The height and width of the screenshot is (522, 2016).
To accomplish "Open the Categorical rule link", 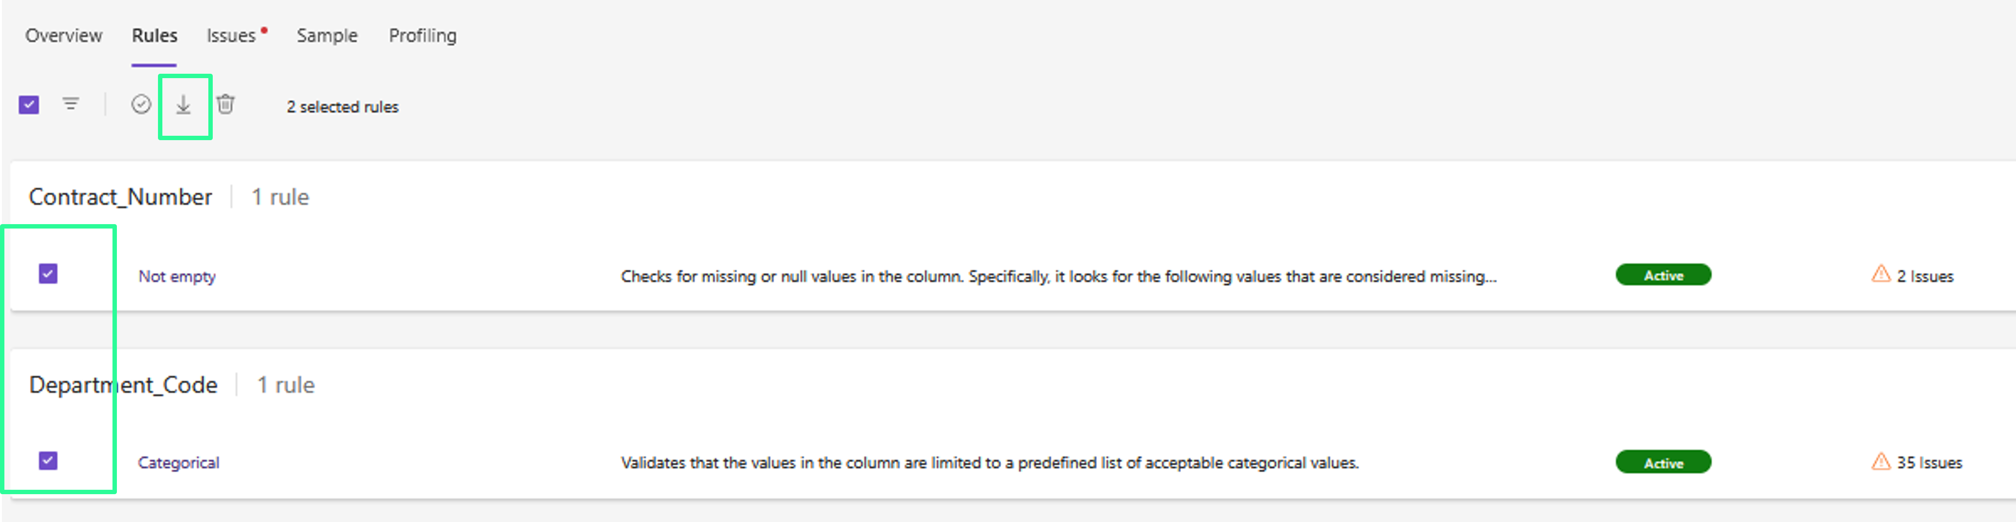I will (x=179, y=462).
